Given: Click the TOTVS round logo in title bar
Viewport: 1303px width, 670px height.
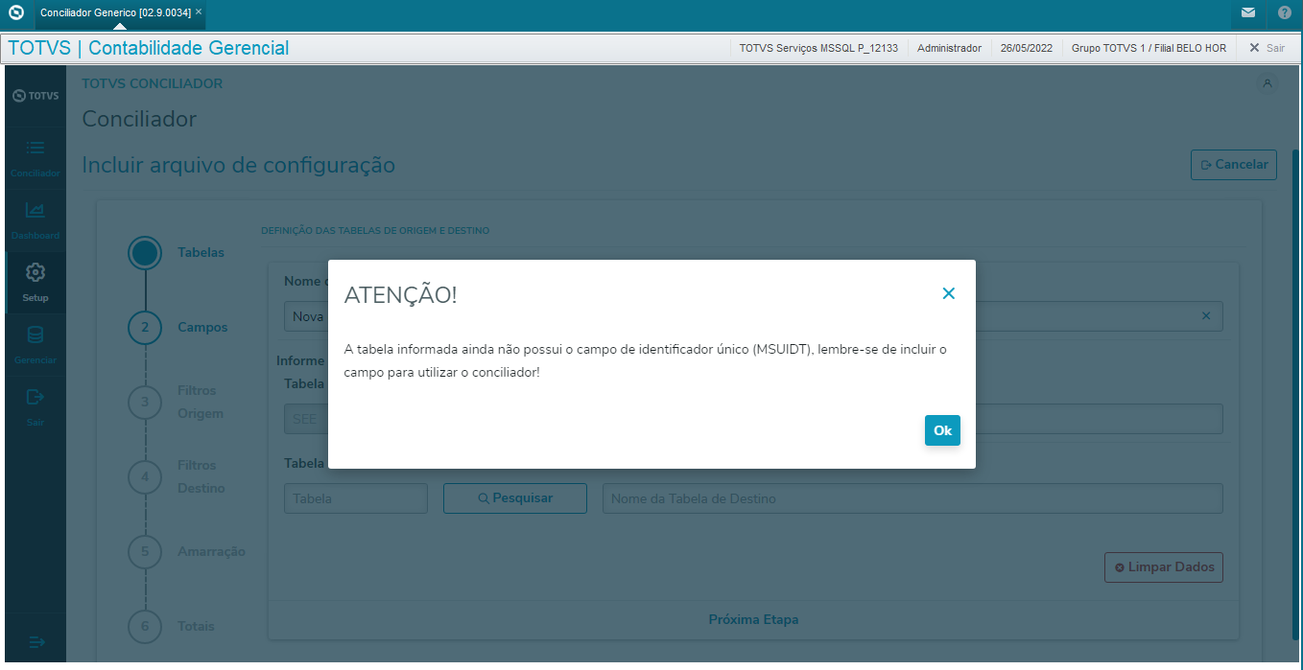Looking at the screenshot, I should coord(16,13).
